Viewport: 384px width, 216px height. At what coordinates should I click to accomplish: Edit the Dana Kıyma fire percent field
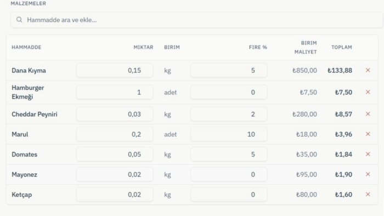click(x=229, y=71)
